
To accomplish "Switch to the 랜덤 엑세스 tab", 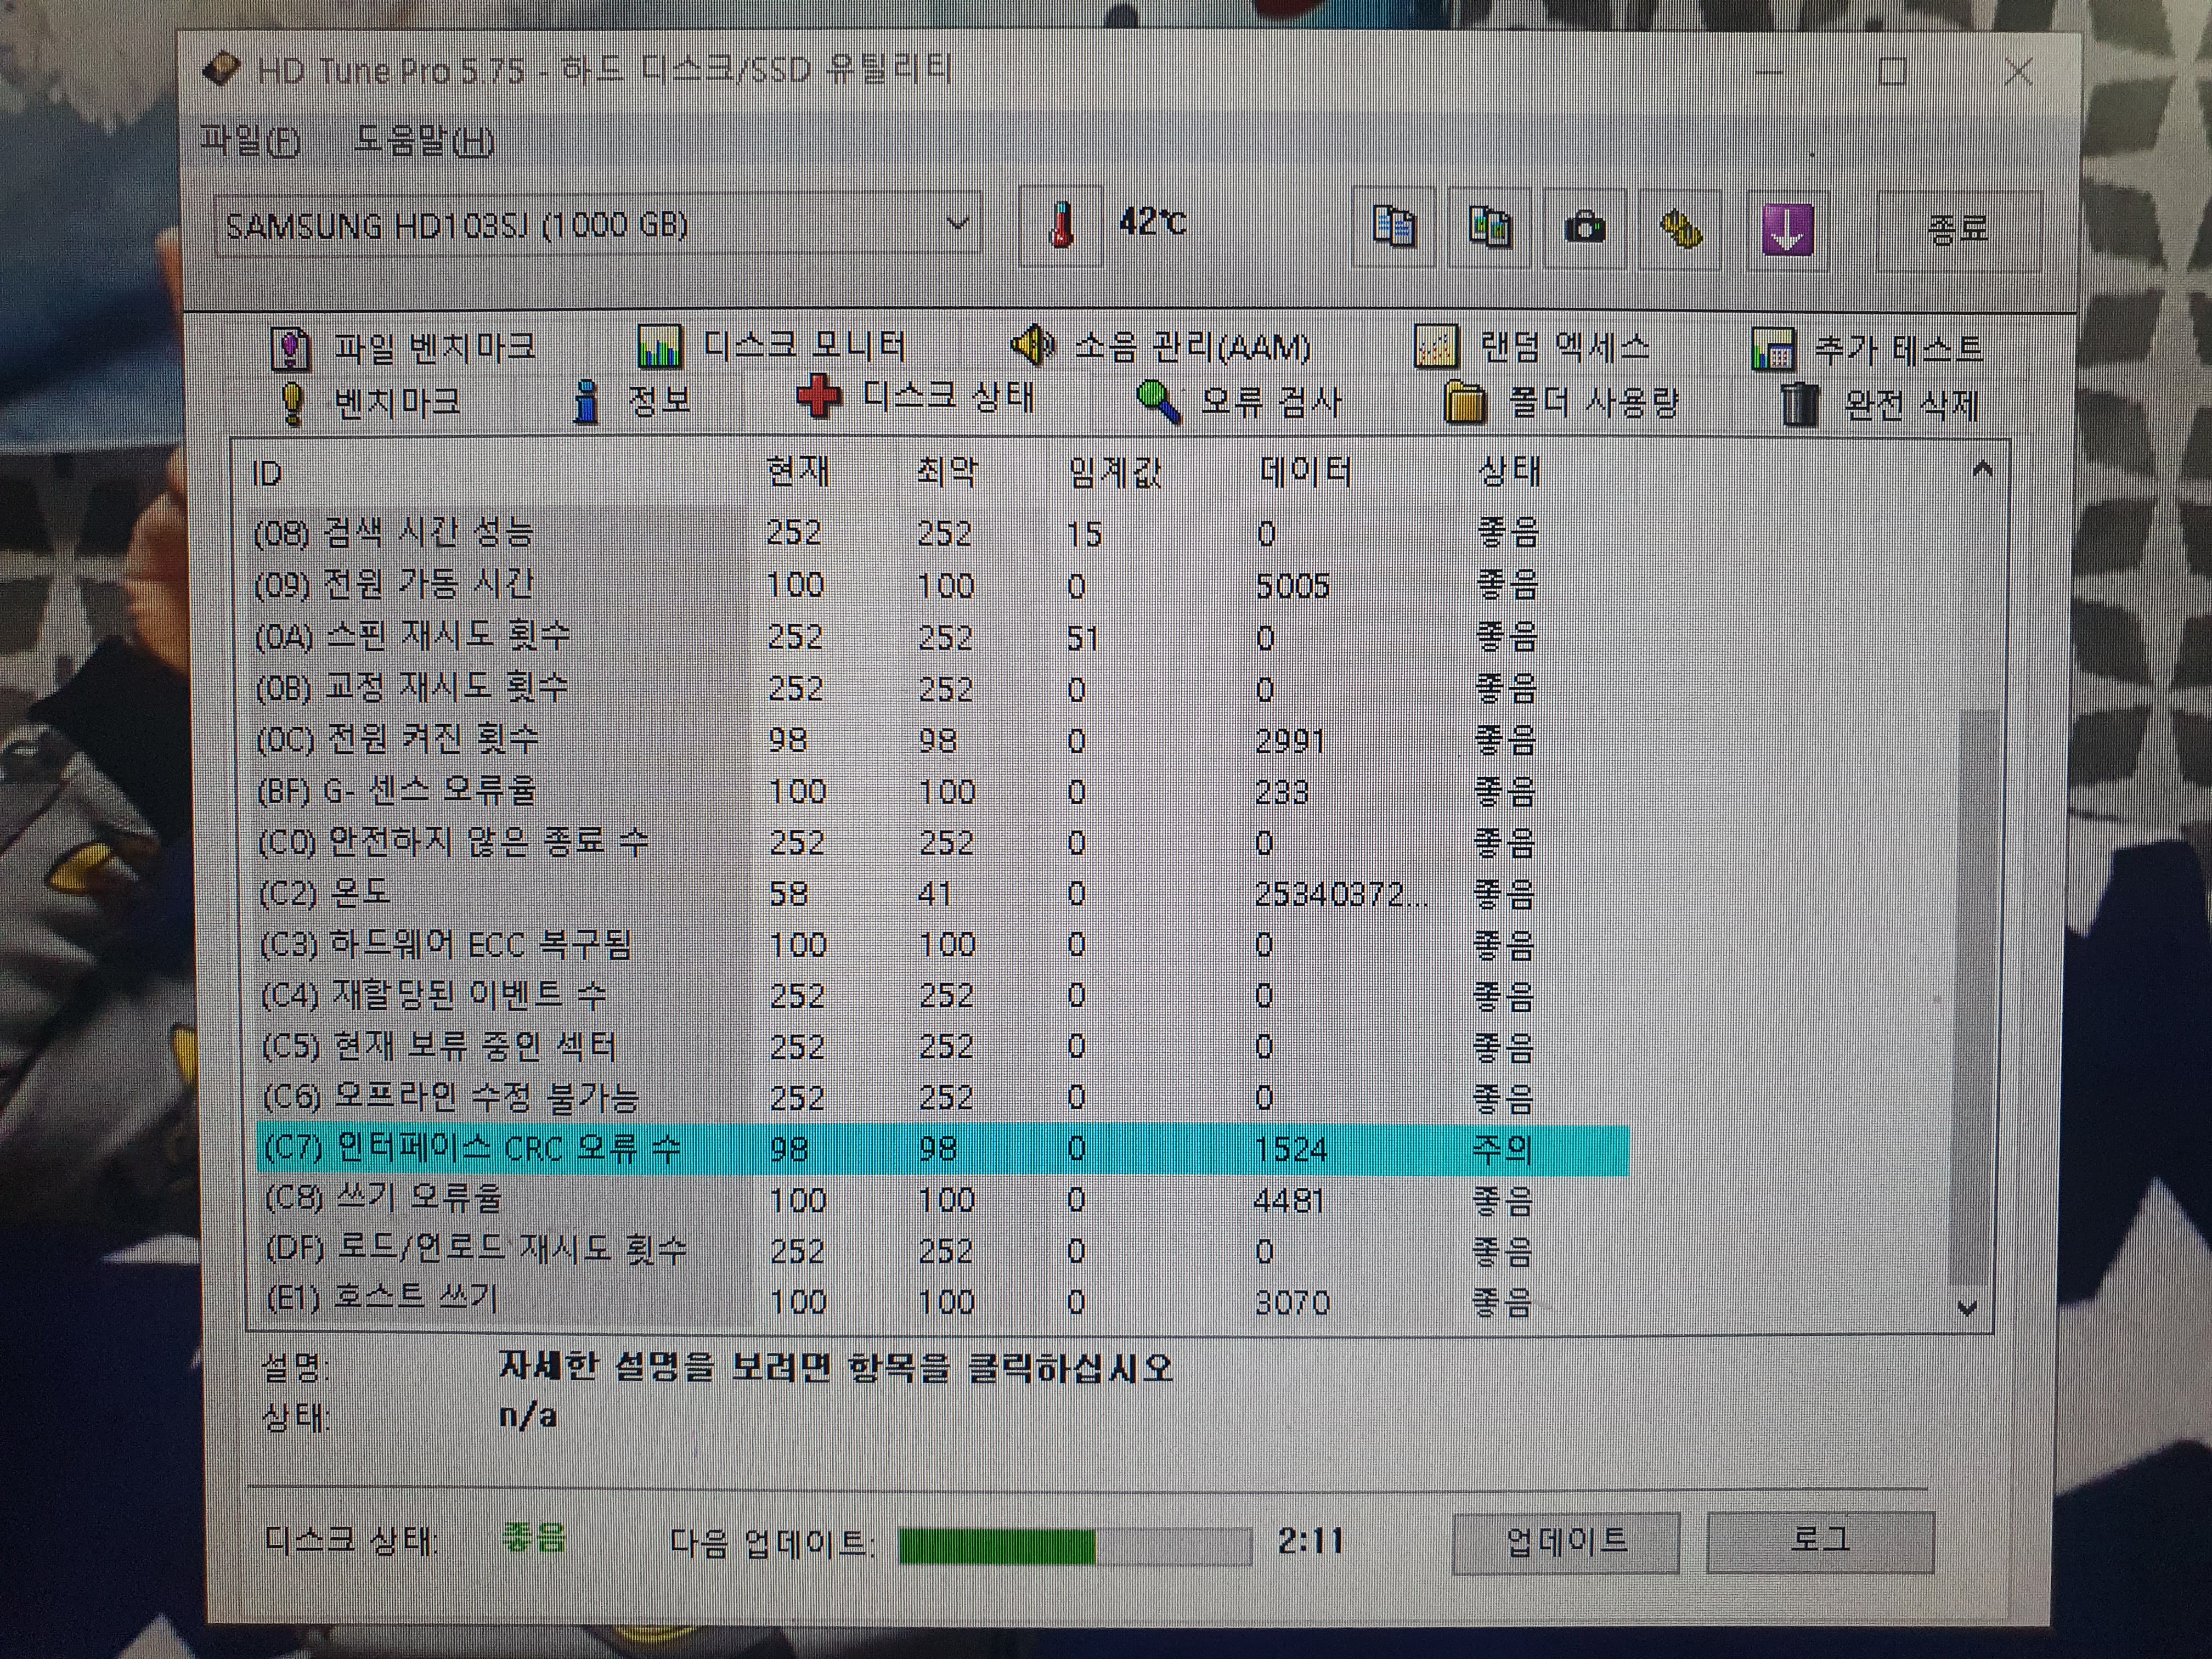I will [x=1533, y=348].
